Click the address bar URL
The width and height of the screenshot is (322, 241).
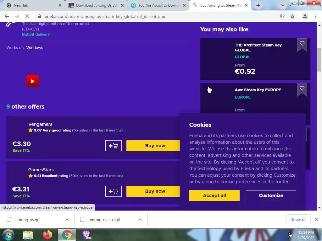click(105, 16)
